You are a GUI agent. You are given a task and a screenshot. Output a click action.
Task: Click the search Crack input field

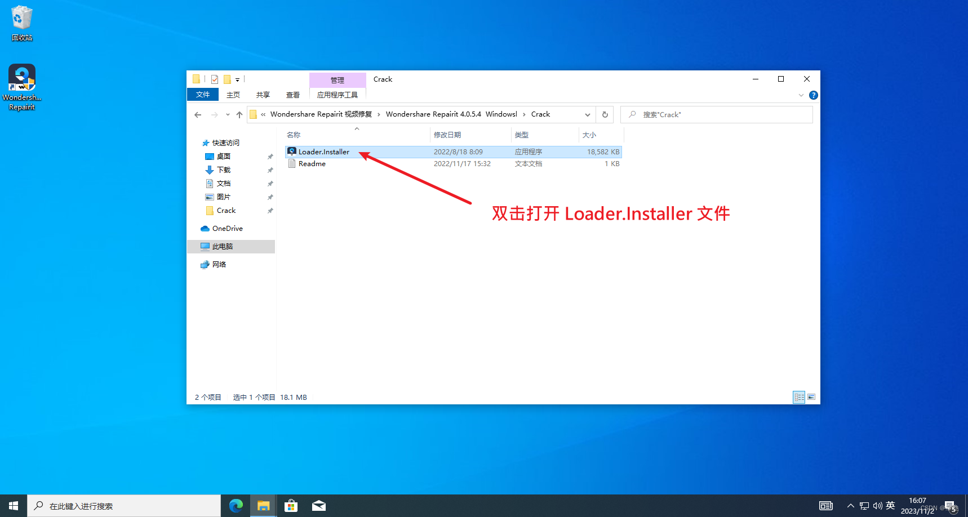click(x=717, y=114)
